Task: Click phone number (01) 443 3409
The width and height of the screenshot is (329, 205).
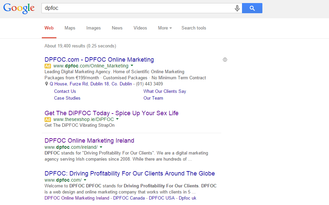Action: pos(150,84)
